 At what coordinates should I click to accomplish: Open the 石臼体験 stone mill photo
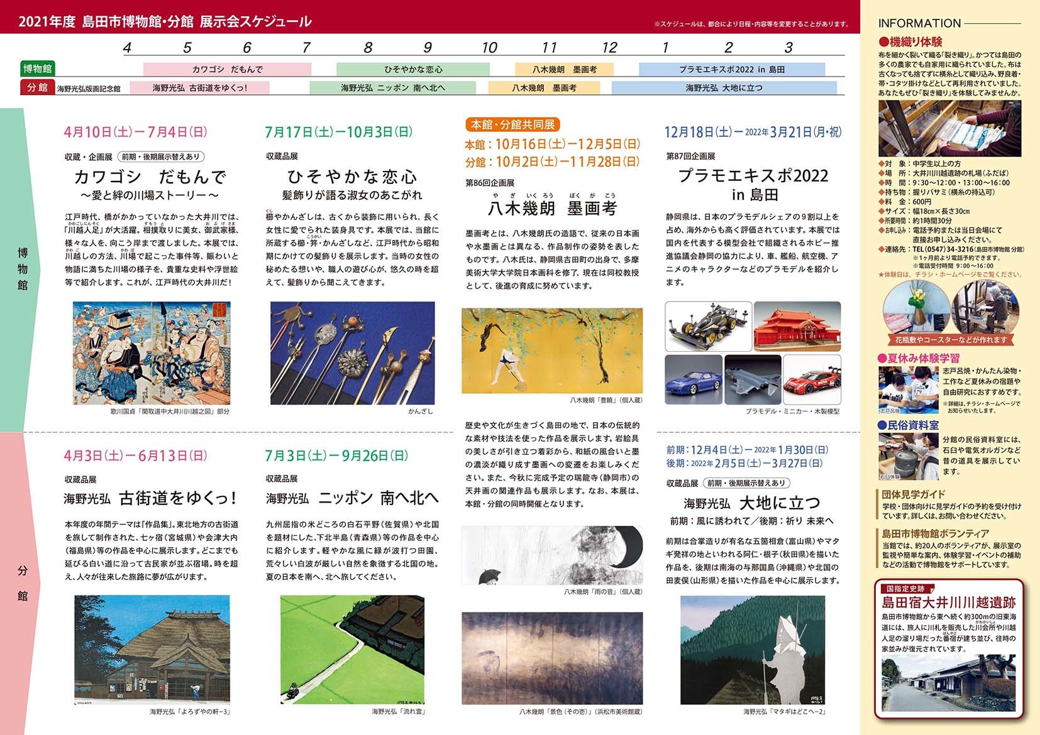(x=909, y=457)
